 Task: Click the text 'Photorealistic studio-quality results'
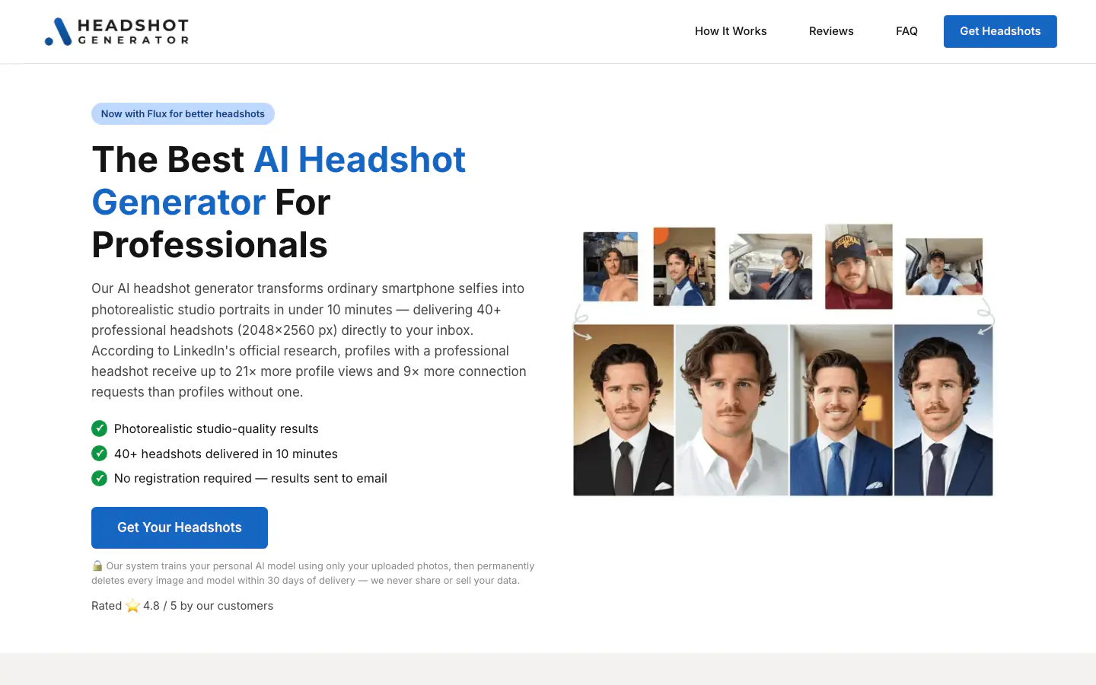(x=216, y=429)
